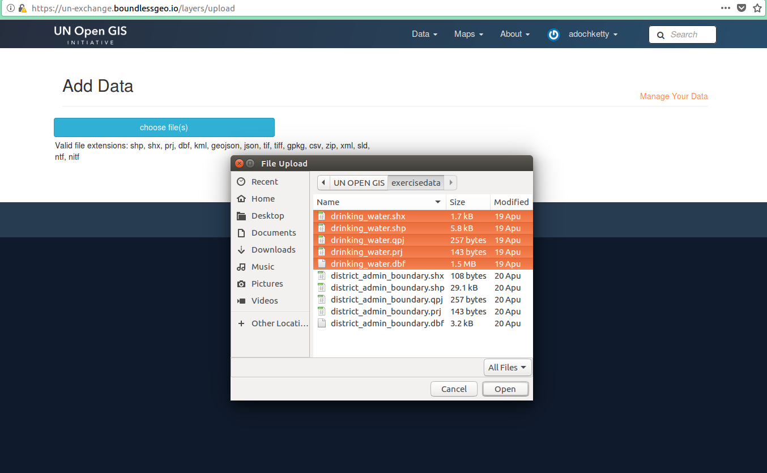Follow the Manage Your Data link

click(x=674, y=96)
